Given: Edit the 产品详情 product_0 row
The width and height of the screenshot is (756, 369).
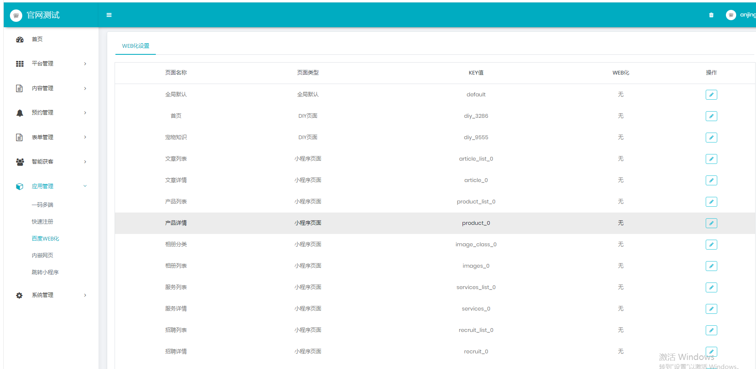Looking at the screenshot, I should coord(711,223).
